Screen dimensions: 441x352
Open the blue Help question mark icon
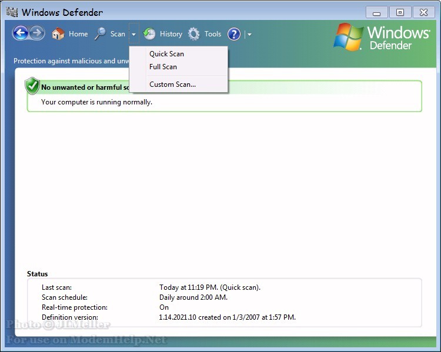click(x=234, y=34)
